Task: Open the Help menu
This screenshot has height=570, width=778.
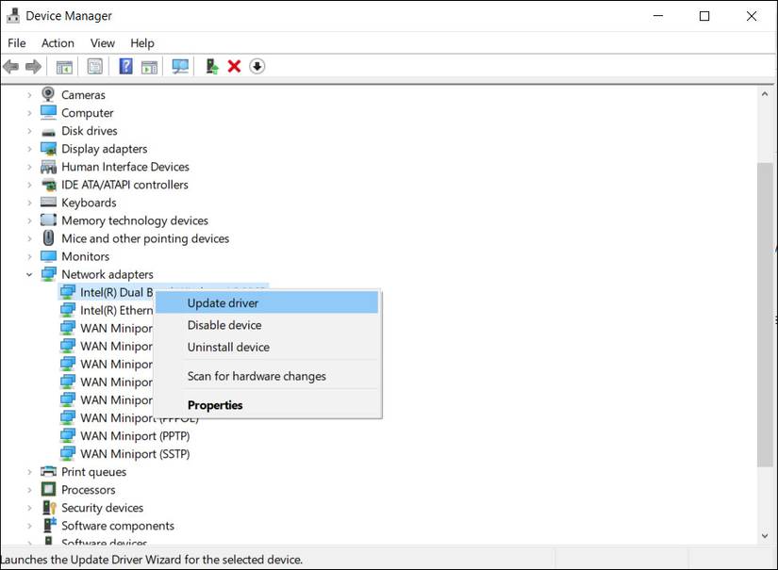Action: coord(141,43)
